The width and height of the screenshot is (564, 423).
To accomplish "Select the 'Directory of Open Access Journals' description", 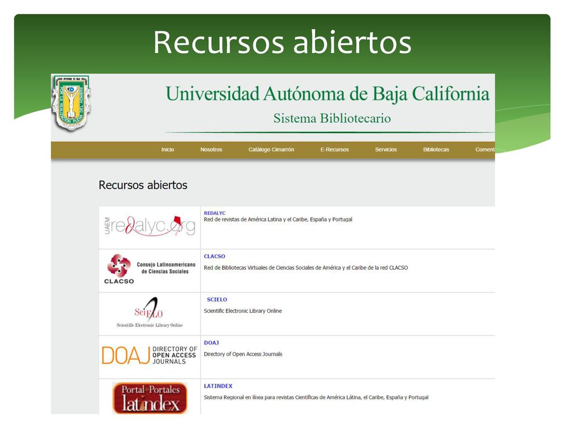I will [x=243, y=354].
